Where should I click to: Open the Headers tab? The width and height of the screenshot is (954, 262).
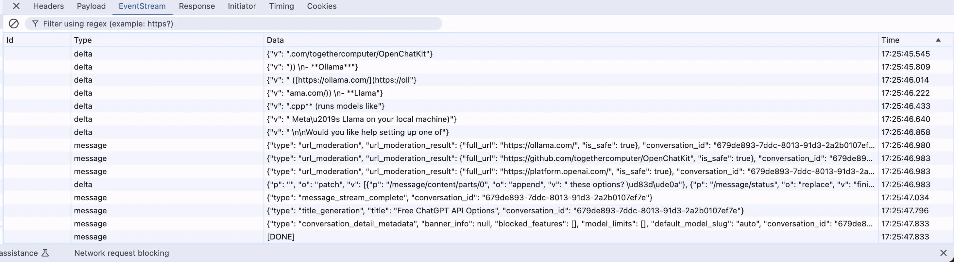click(48, 6)
